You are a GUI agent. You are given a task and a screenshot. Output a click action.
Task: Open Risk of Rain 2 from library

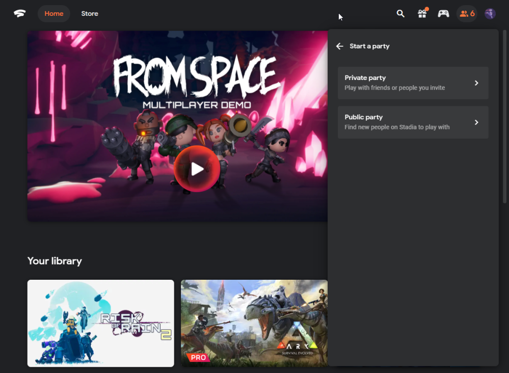(x=100, y=323)
